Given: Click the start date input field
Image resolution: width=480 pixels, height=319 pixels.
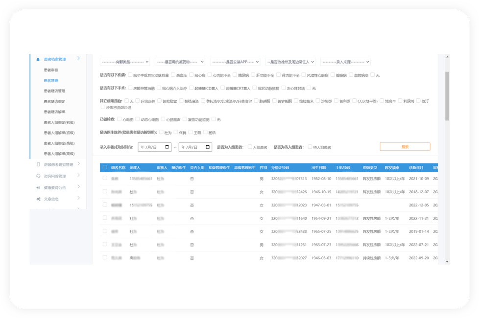Looking at the screenshot, I should 155,147.
